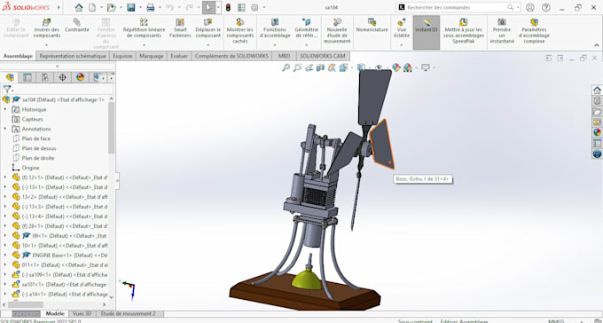Click Prendre un instantané
The image size is (603, 323).
(502, 30)
